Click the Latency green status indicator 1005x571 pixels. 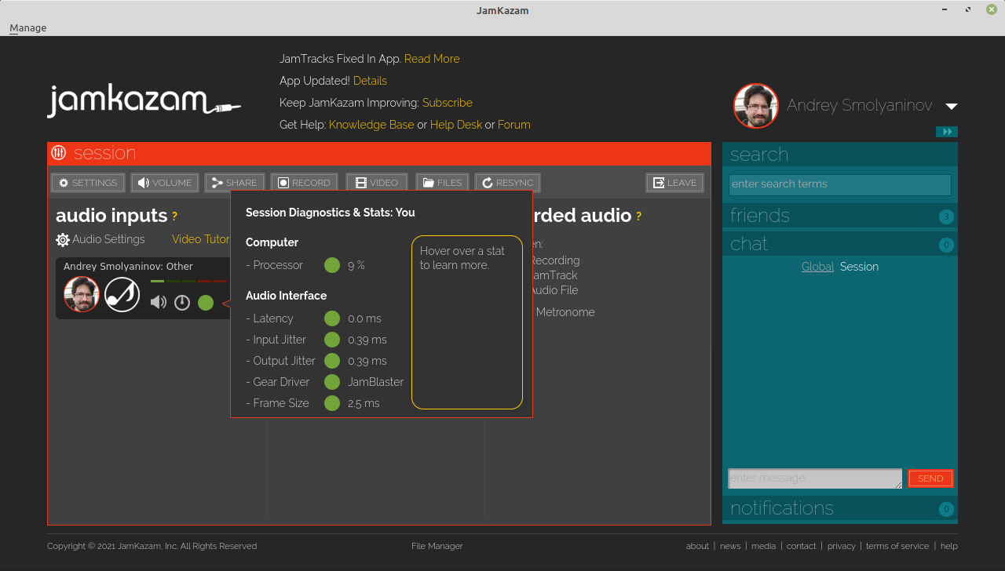332,318
